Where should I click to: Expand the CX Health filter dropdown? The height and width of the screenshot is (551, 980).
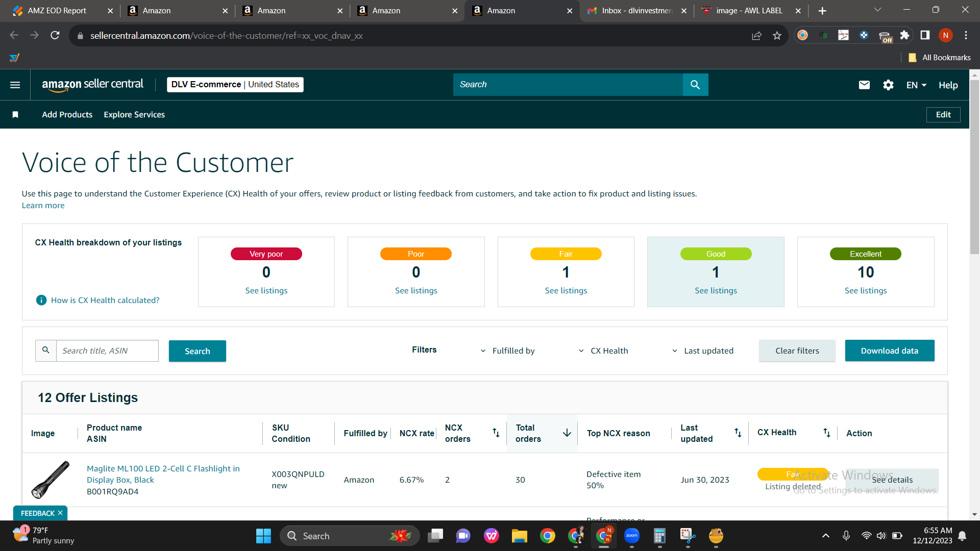pyautogui.click(x=603, y=351)
